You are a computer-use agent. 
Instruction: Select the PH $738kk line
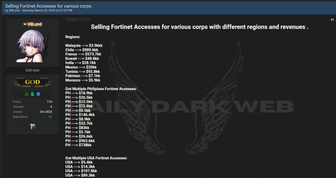click(x=78, y=145)
